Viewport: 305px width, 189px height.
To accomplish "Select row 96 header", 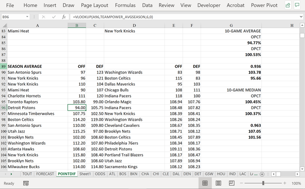I will [4, 108].
